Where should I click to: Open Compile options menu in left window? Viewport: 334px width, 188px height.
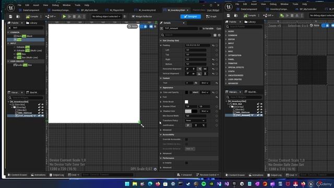(x=41, y=16)
